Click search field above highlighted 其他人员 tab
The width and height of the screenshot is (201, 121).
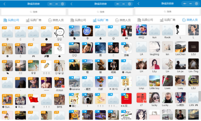tap(167, 12)
